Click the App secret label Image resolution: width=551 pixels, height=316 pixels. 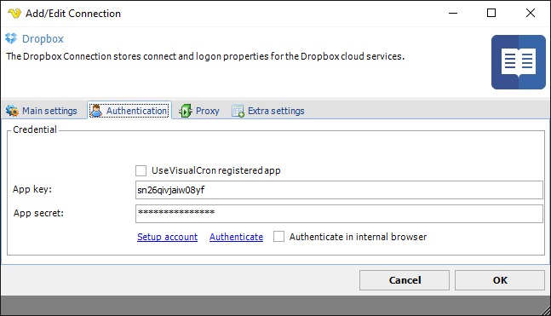pos(38,213)
